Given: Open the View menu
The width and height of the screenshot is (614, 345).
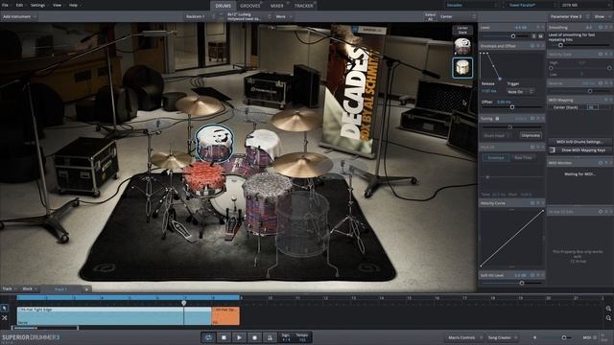Looking at the screenshot, I should coord(58,5).
